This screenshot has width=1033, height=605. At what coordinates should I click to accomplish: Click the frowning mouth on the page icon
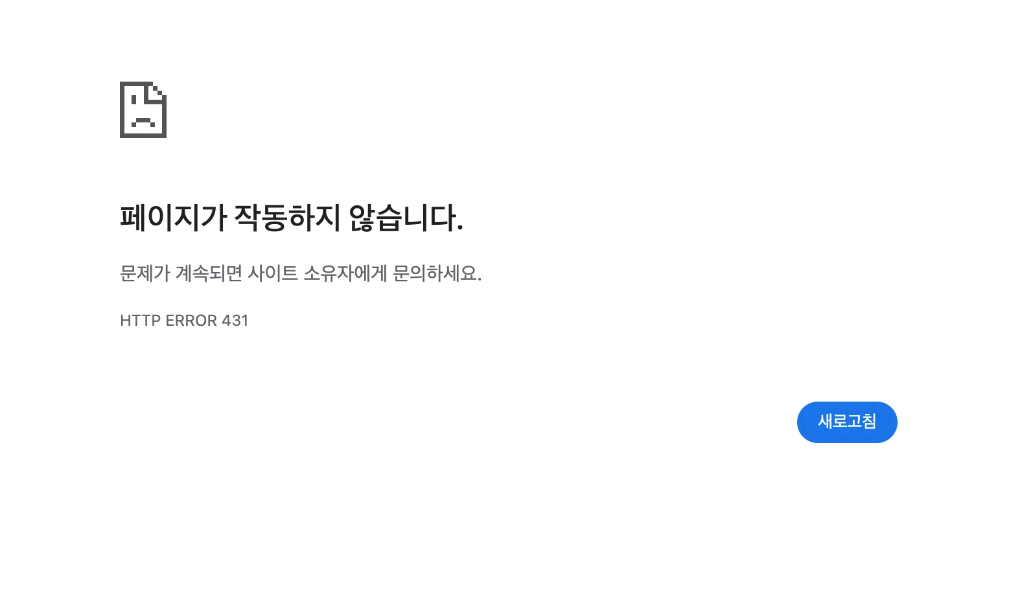pyautogui.click(x=143, y=122)
